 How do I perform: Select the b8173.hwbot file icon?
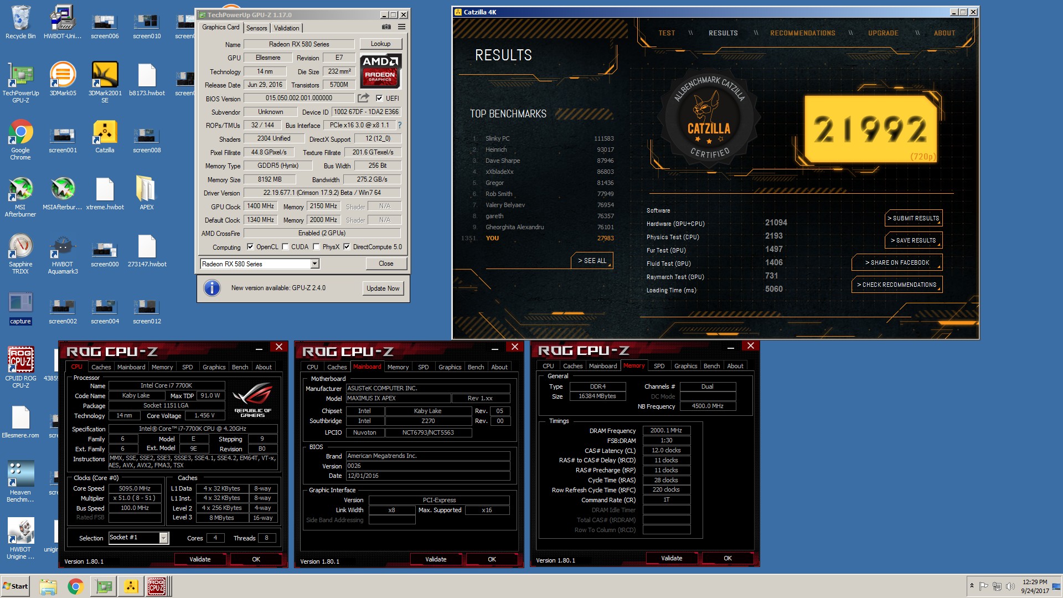[x=147, y=79]
